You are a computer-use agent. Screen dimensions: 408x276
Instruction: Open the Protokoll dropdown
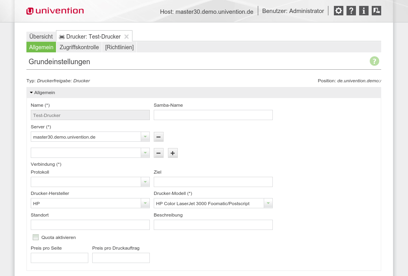click(145, 182)
